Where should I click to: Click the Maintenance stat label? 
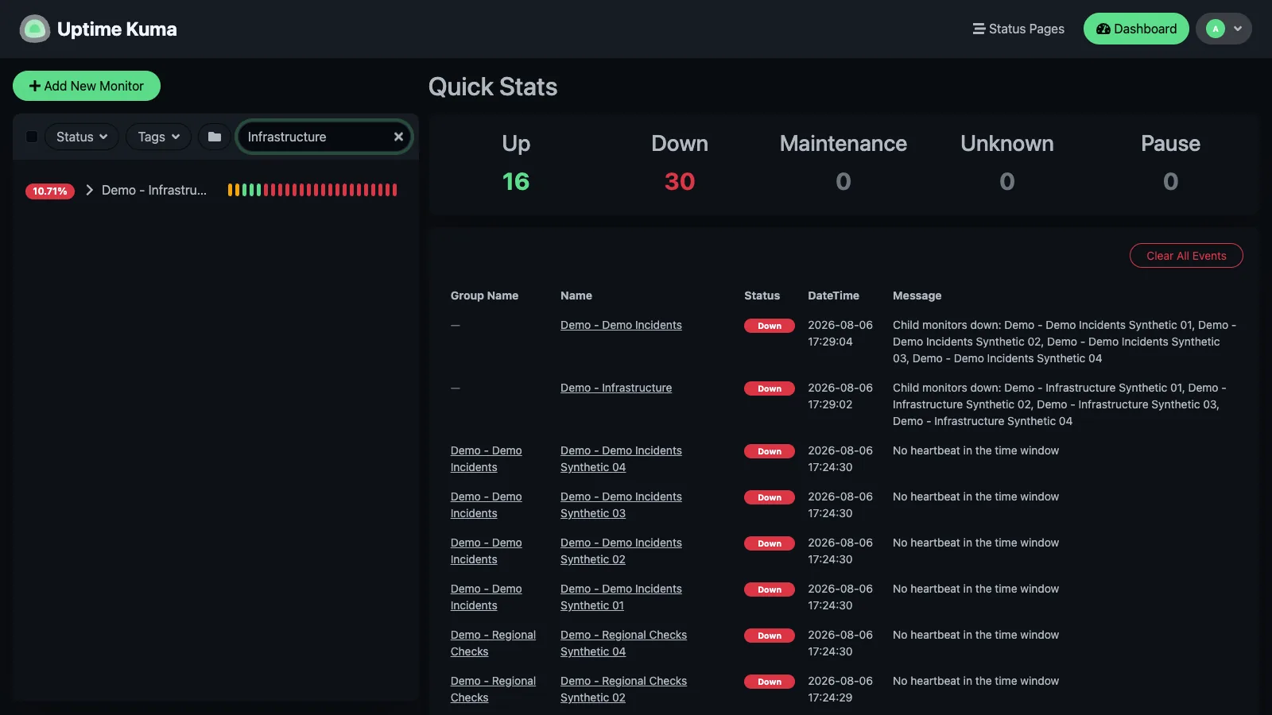843,144
